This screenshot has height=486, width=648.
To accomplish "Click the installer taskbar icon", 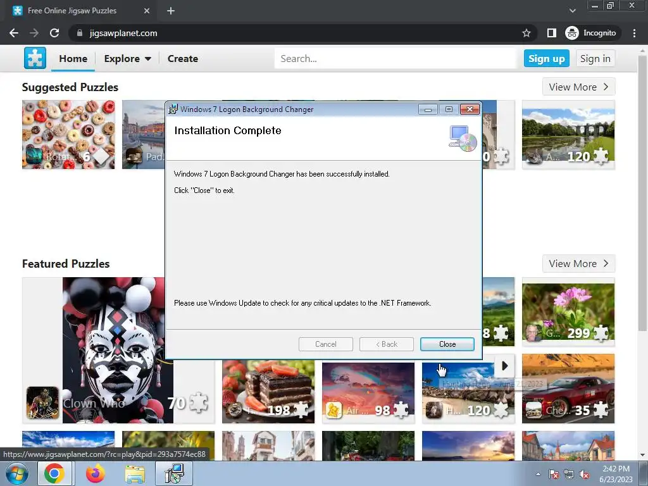I will point(175,473).
